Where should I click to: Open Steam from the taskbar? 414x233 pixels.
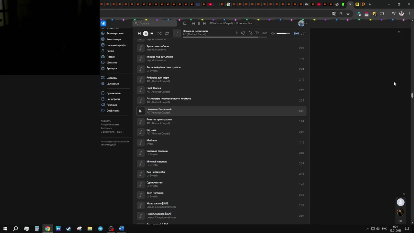click(69, 229)
